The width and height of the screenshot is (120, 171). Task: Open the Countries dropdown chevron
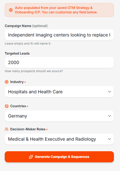click(x=109, y=116)
